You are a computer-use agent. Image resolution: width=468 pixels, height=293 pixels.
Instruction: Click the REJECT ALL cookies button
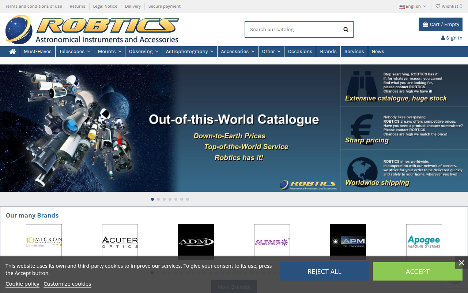324,272
